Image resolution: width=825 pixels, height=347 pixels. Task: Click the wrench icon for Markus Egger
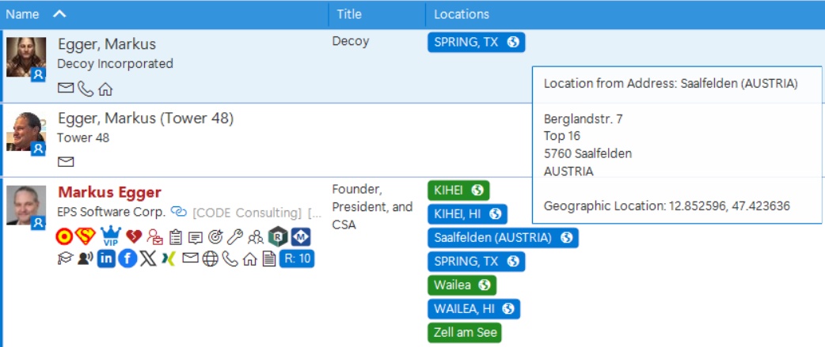pos(234,237)
